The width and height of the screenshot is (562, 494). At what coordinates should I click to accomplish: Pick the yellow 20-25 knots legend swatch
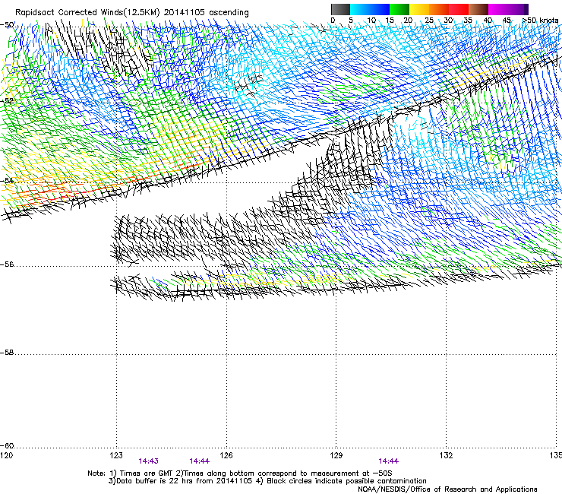[419, 9]
